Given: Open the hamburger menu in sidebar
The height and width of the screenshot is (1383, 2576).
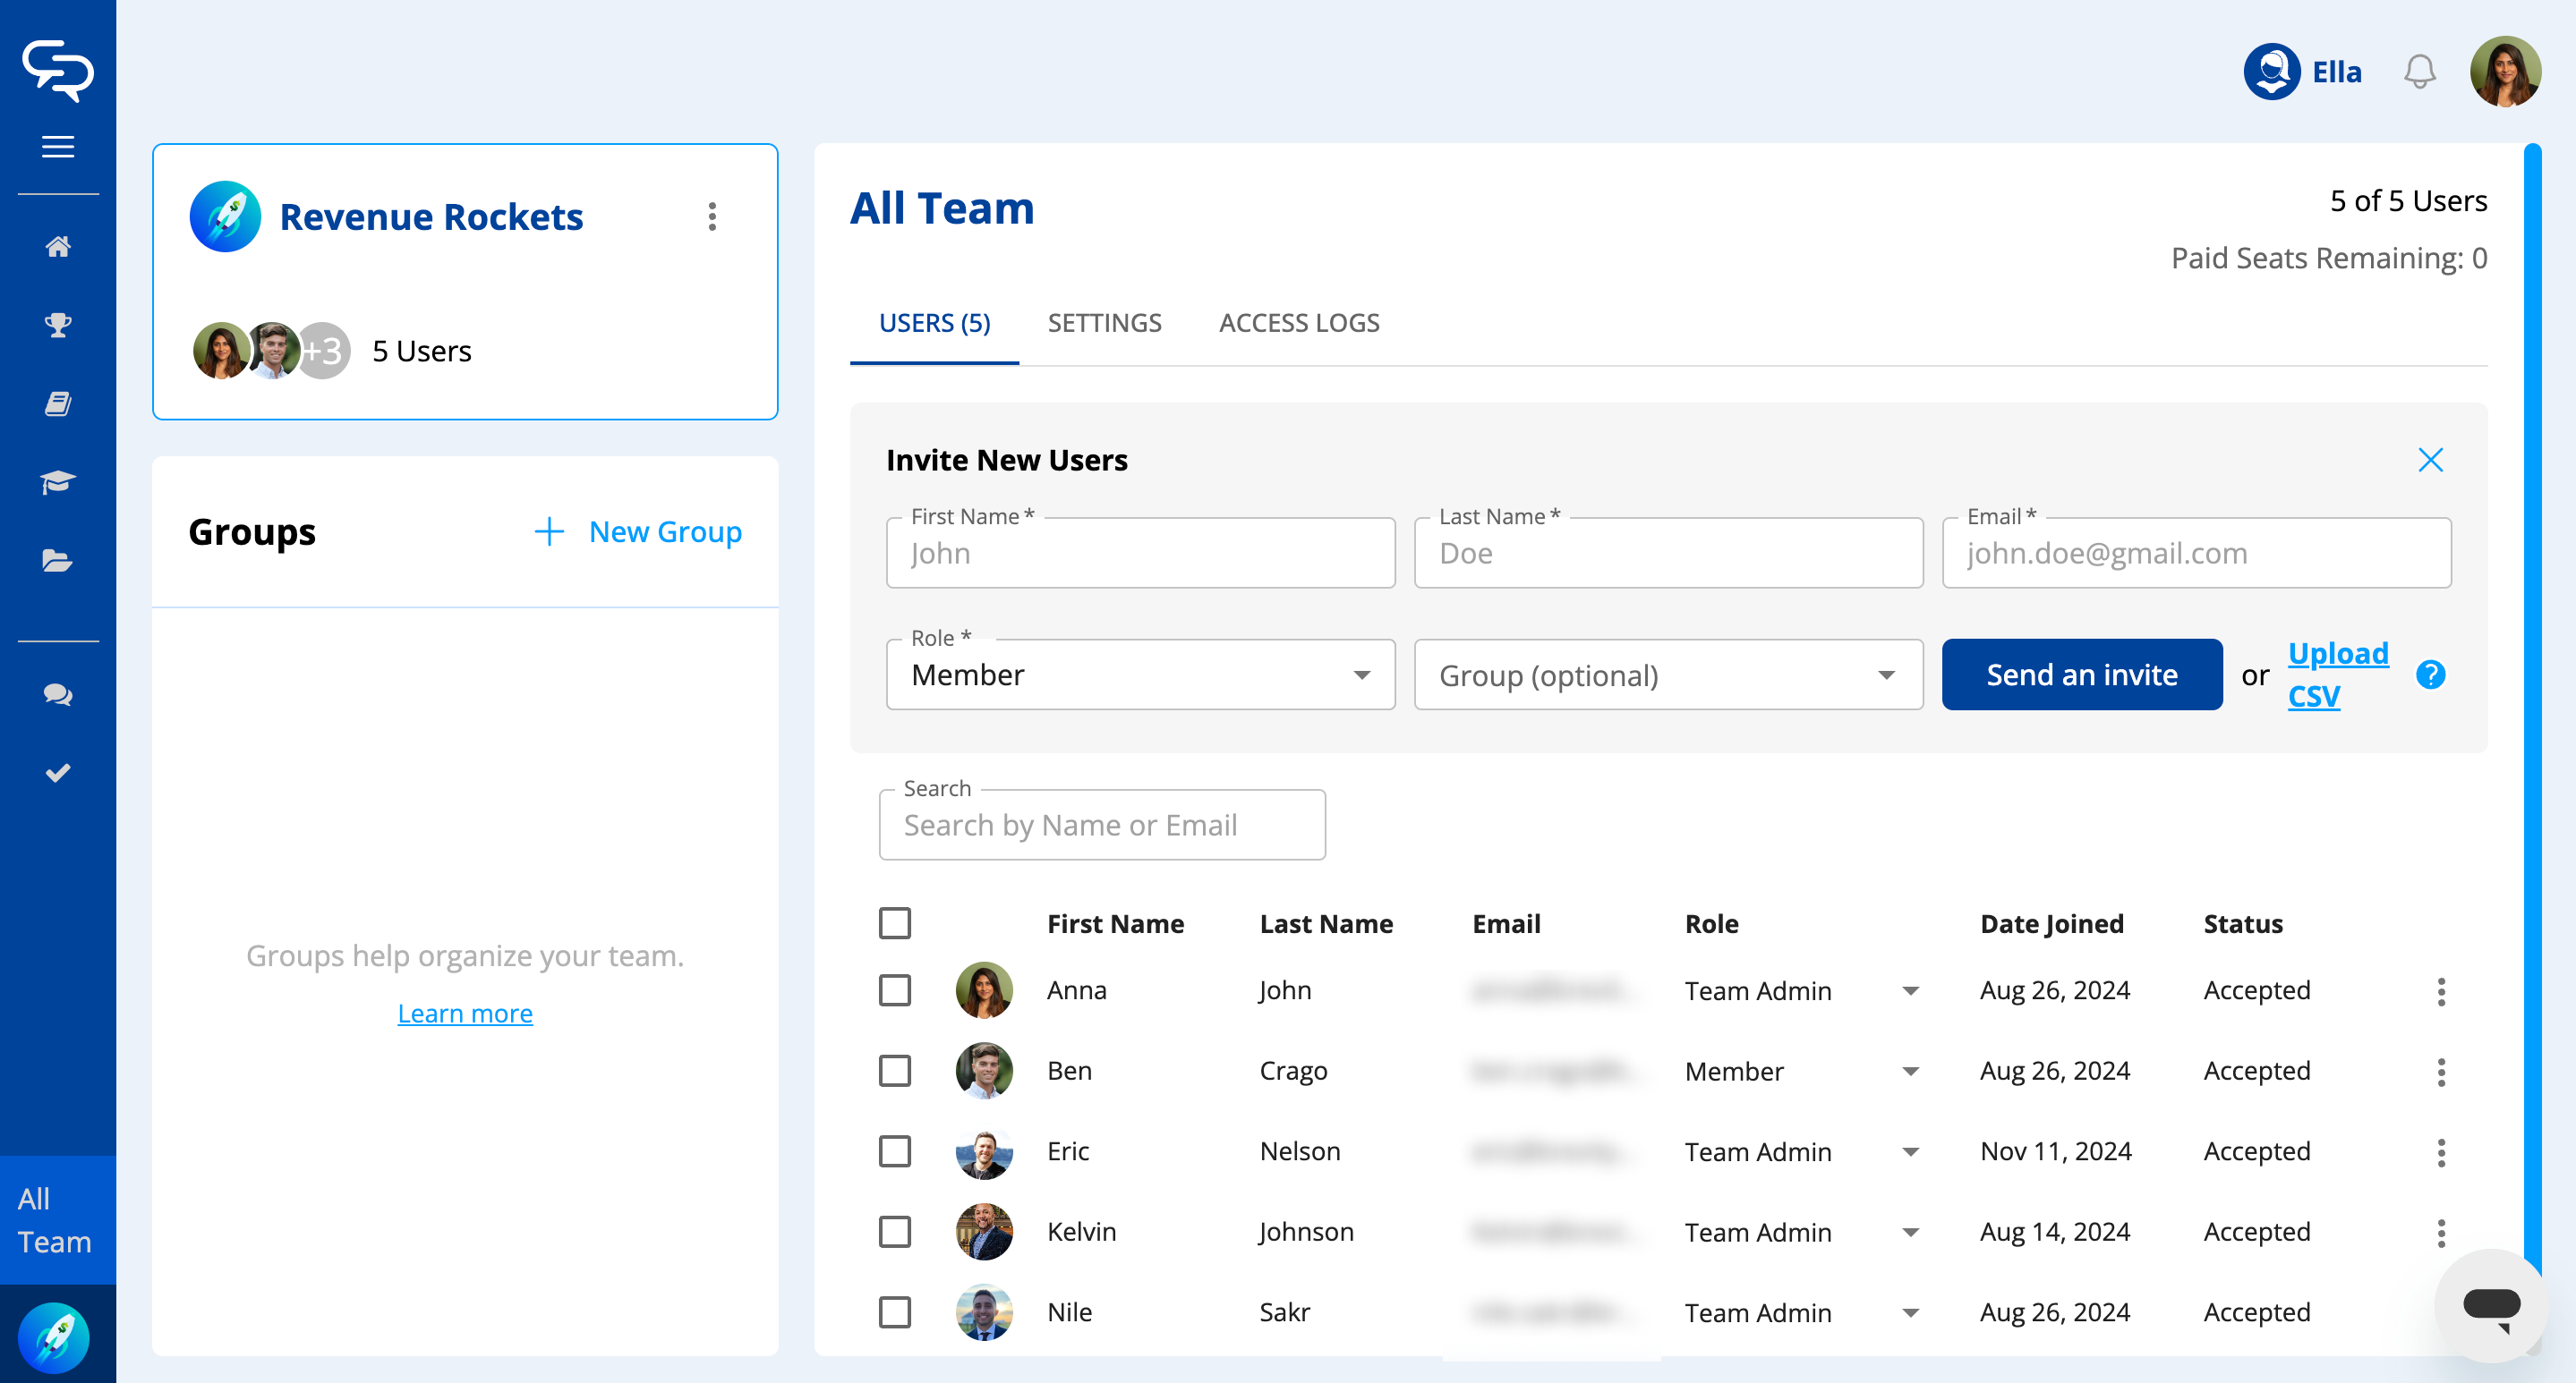Looking at the screenshot, I should click(x=58, y=147).
